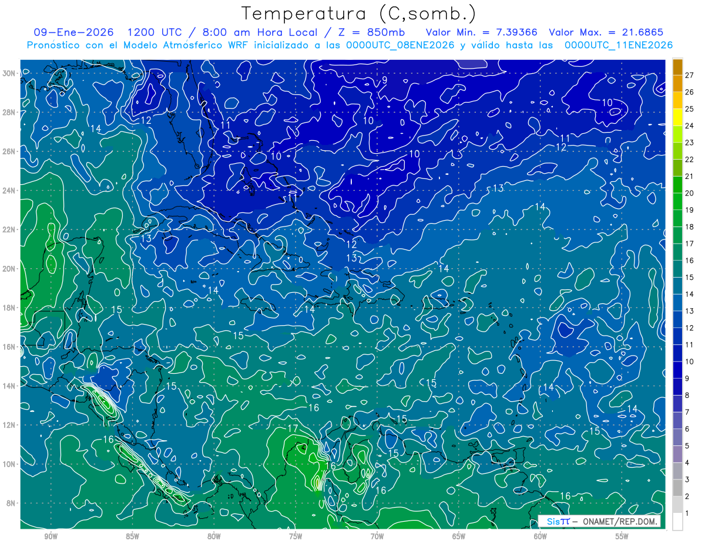Select the date text "09-Ene-2026"

click(x=74, y=32)
